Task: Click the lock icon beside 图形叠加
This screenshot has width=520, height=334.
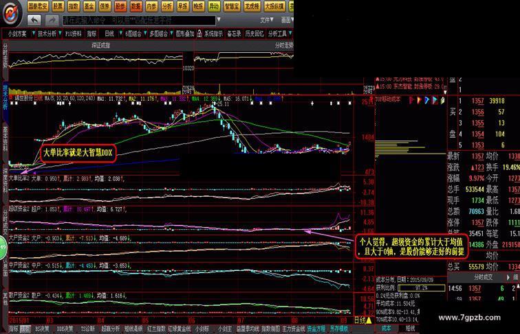Action: (x=199, y=34)
